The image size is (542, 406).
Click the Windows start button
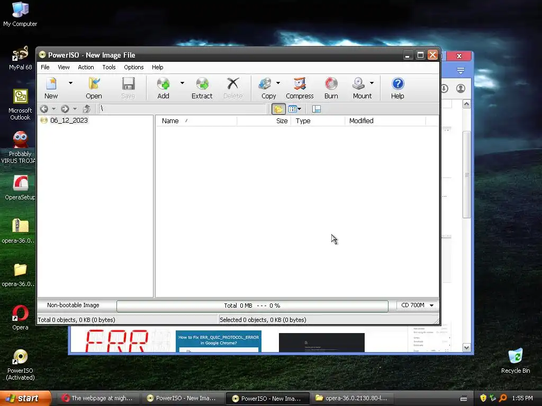pyautogui.click(x=25, y=399)
